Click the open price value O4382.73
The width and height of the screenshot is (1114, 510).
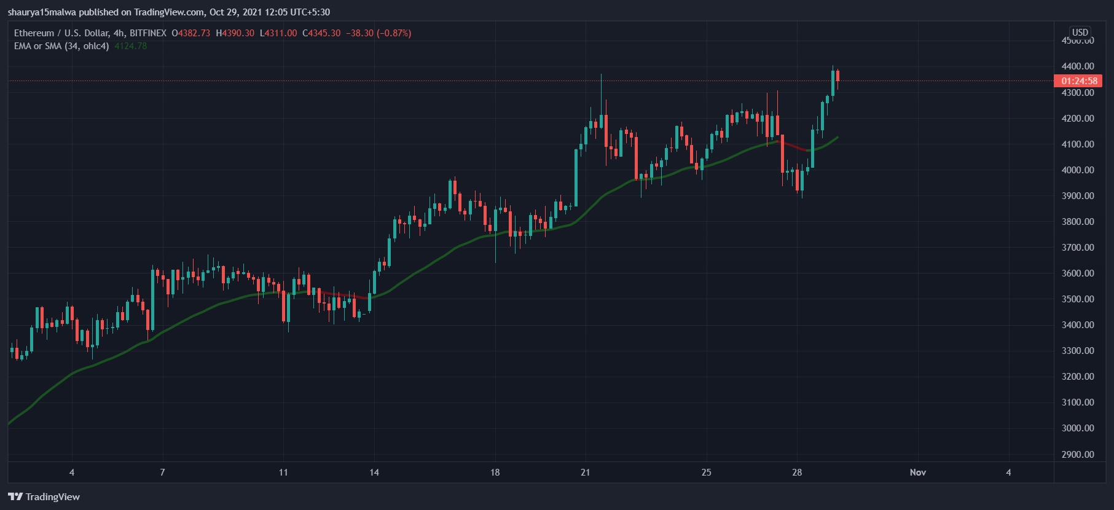191,33
